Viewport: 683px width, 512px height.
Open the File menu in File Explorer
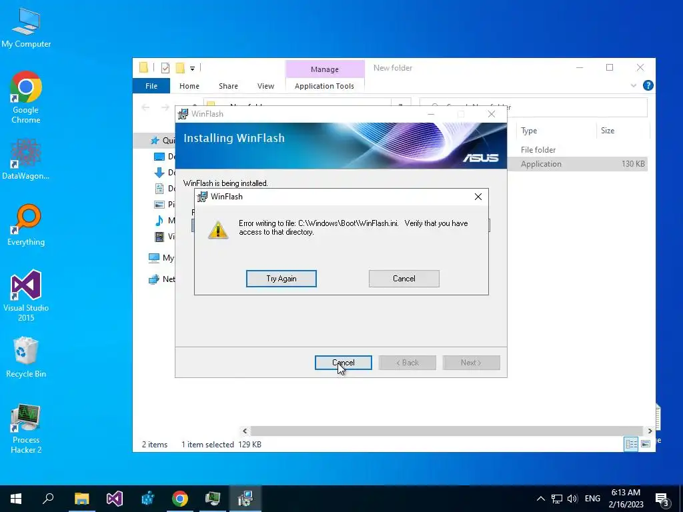[x=151, y=86]
